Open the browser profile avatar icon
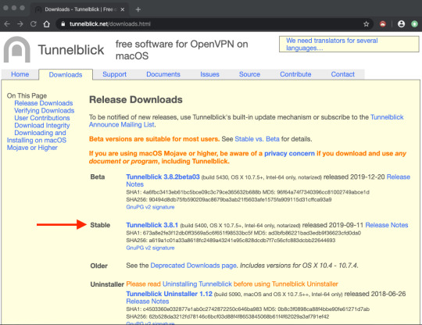Viewport: 422px width, 325px height. 401,24
